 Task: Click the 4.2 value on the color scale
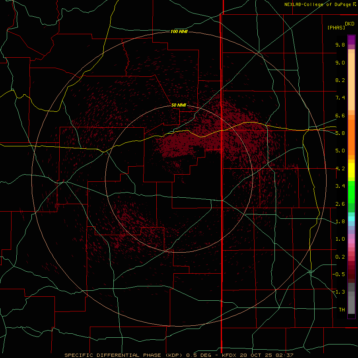(340, 169)
